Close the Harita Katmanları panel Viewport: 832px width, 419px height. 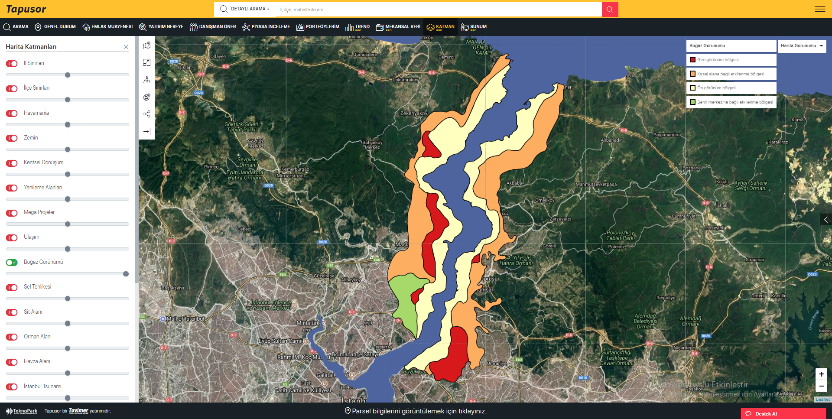tap(126, 47)
